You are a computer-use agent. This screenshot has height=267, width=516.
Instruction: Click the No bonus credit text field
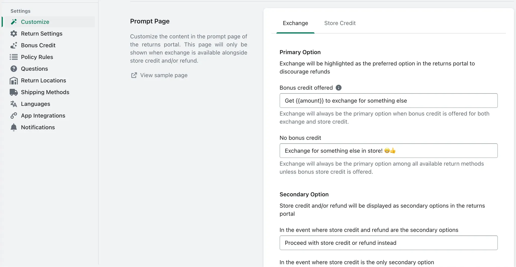(x=389, y=151)
